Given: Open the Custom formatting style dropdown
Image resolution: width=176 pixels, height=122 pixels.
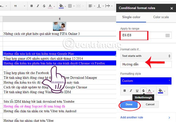Looking at the screenshot, I should [146, 81].
